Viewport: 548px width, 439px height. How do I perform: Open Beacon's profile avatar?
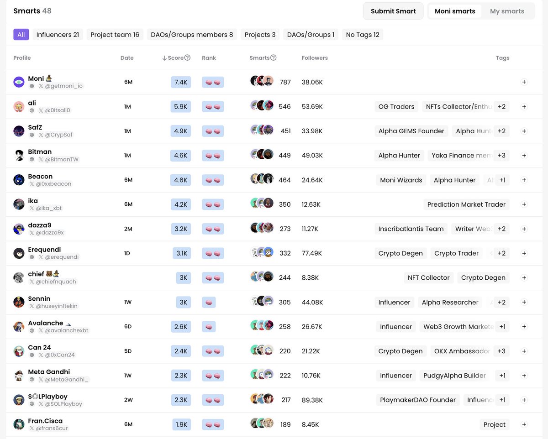(19, 180)
